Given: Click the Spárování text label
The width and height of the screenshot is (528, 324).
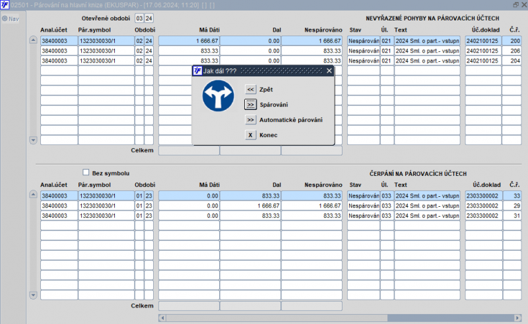Looking at the screenshot, I should click(x=273, y=104).
